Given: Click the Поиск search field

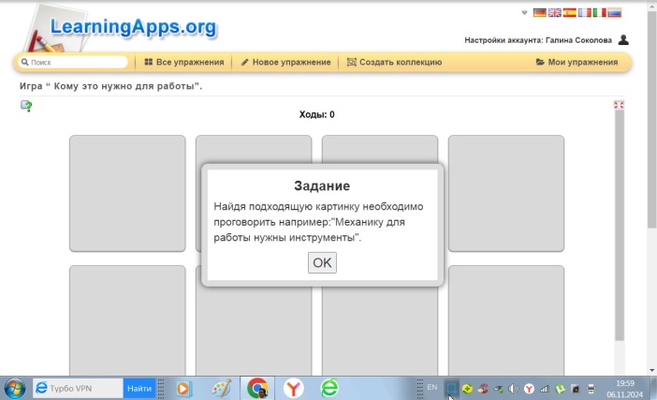Looking at the screenshot, I should 75,63.
